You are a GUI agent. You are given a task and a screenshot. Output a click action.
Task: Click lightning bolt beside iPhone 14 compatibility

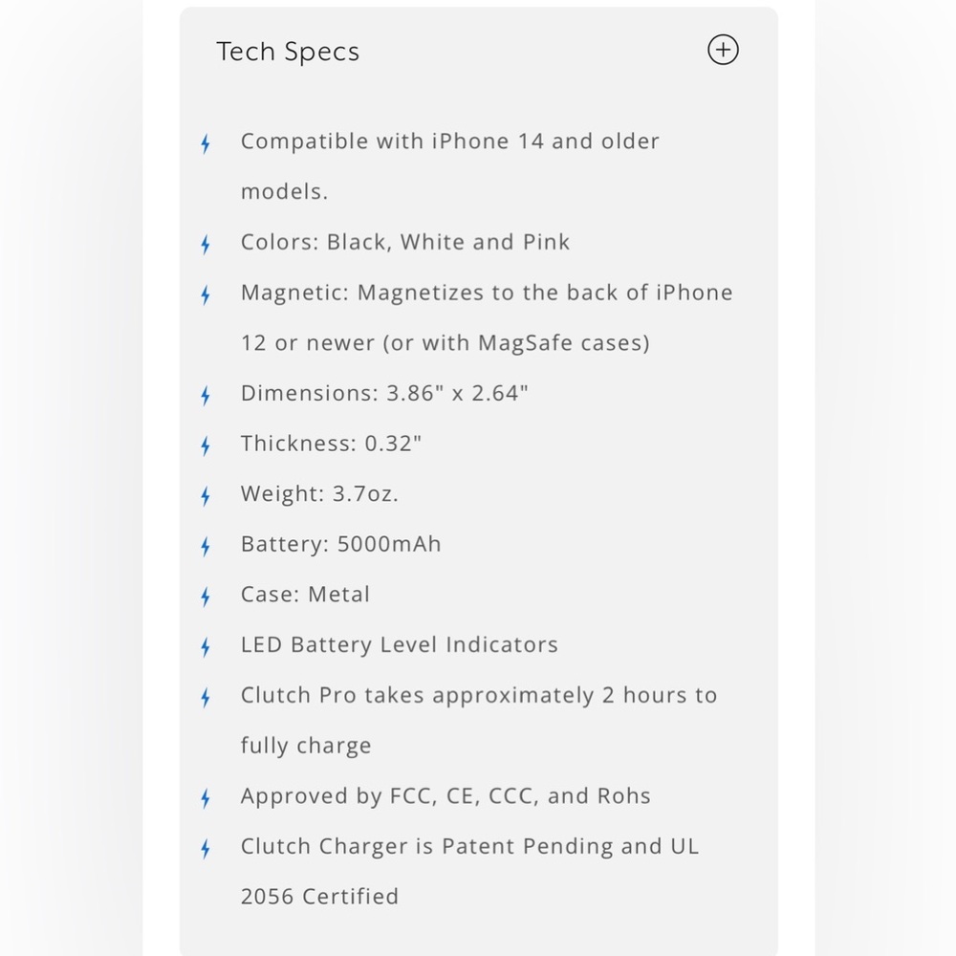point(206,144)
